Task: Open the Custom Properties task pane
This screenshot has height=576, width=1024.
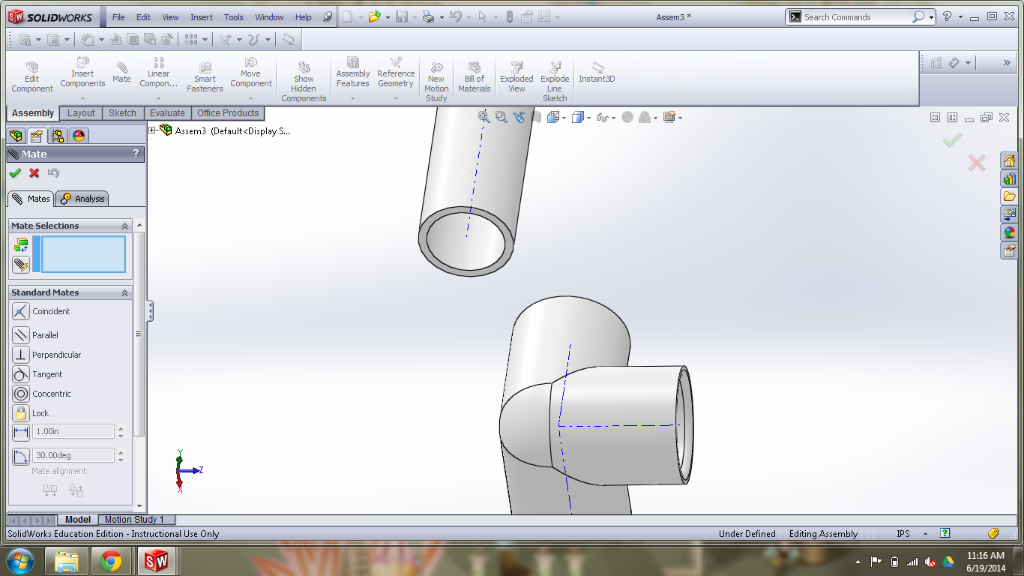Action: tap(1009, 250)
